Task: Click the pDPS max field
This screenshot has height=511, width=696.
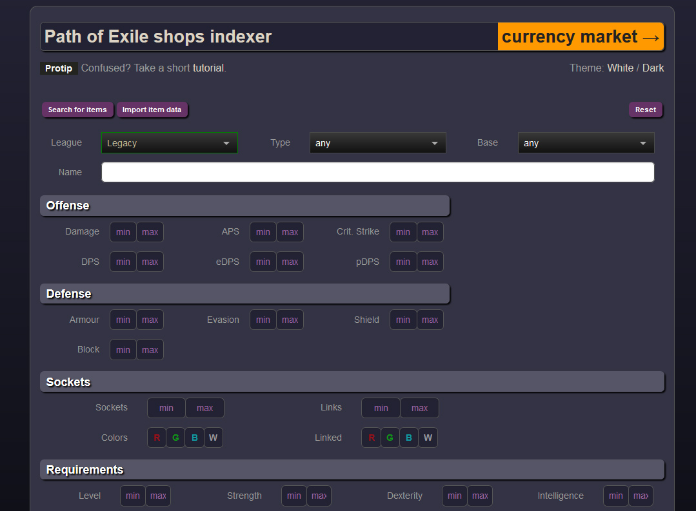Action: [430, 262]
